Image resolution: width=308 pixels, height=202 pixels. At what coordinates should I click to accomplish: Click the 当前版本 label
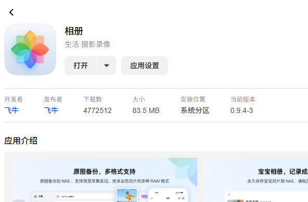pos(243,99)
